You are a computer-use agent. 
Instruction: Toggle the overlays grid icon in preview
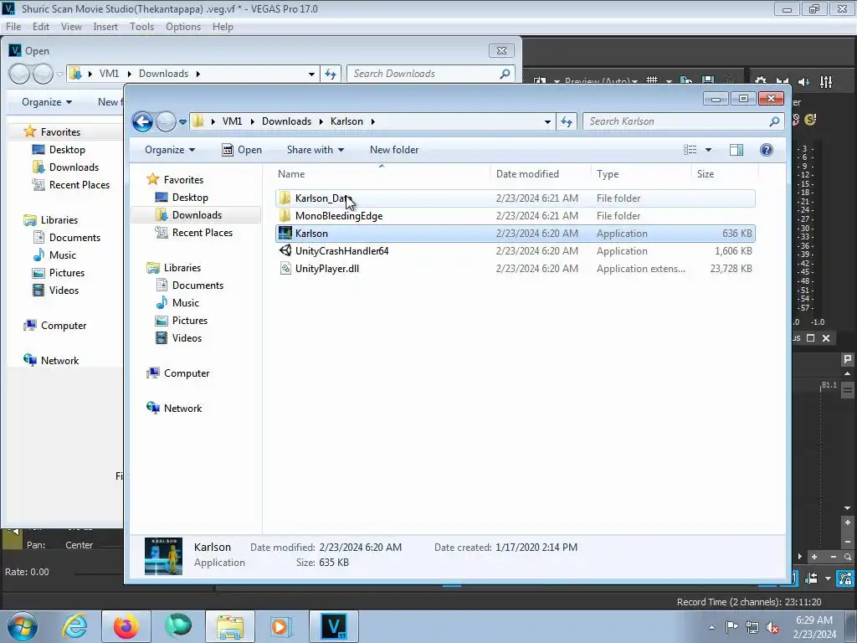point(652,81)
